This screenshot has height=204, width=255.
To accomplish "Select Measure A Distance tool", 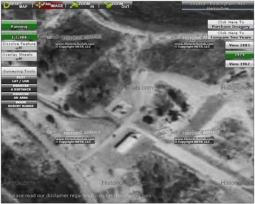I will 19,88.
